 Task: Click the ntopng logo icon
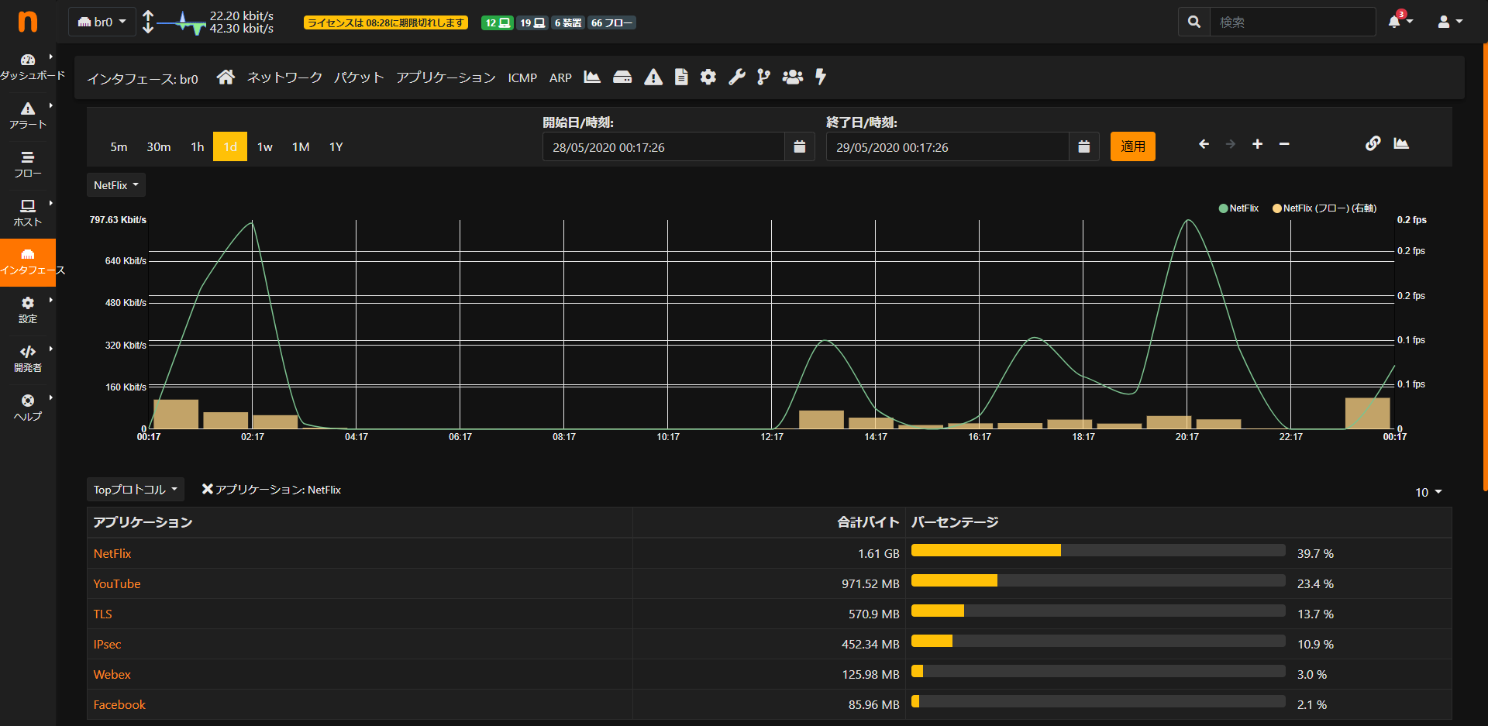pos(28,22)
